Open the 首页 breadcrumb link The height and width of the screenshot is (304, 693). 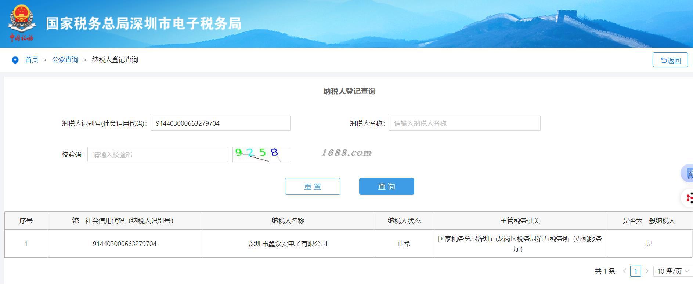click(32, 60)
